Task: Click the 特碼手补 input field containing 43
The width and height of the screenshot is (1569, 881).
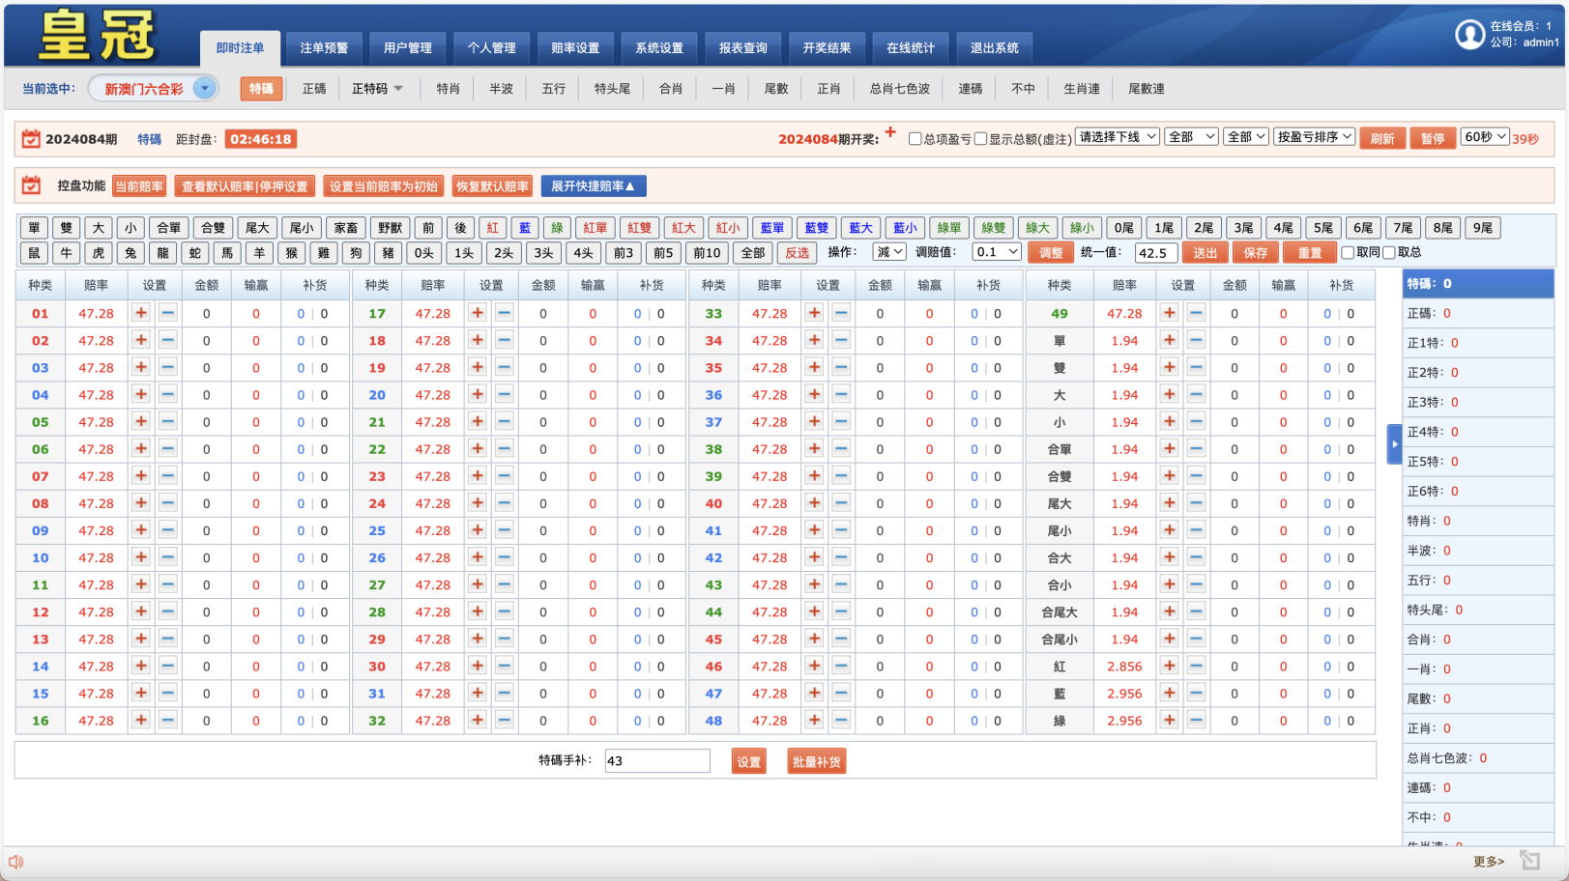Action: tap(656, 760)
